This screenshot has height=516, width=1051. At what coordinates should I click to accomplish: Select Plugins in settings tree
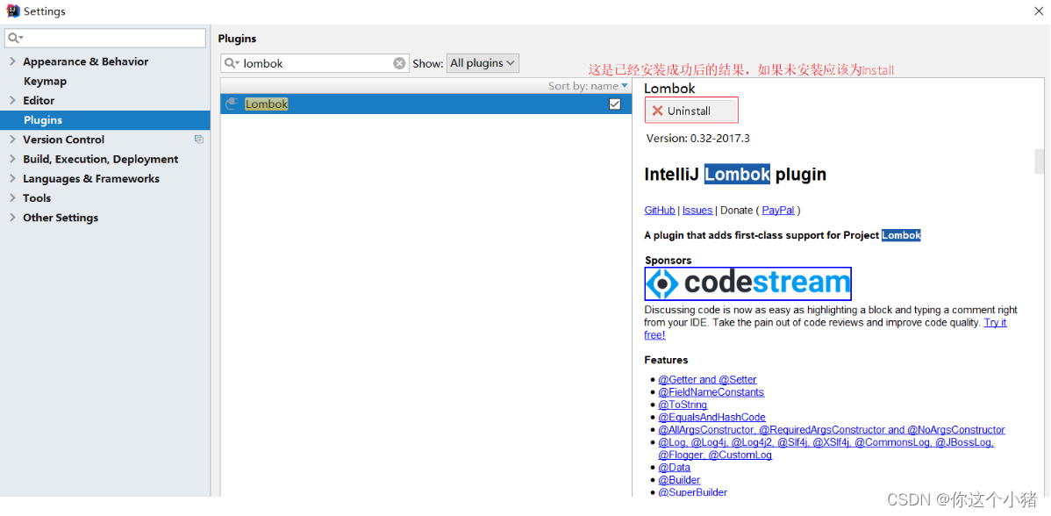pos(105,120)
